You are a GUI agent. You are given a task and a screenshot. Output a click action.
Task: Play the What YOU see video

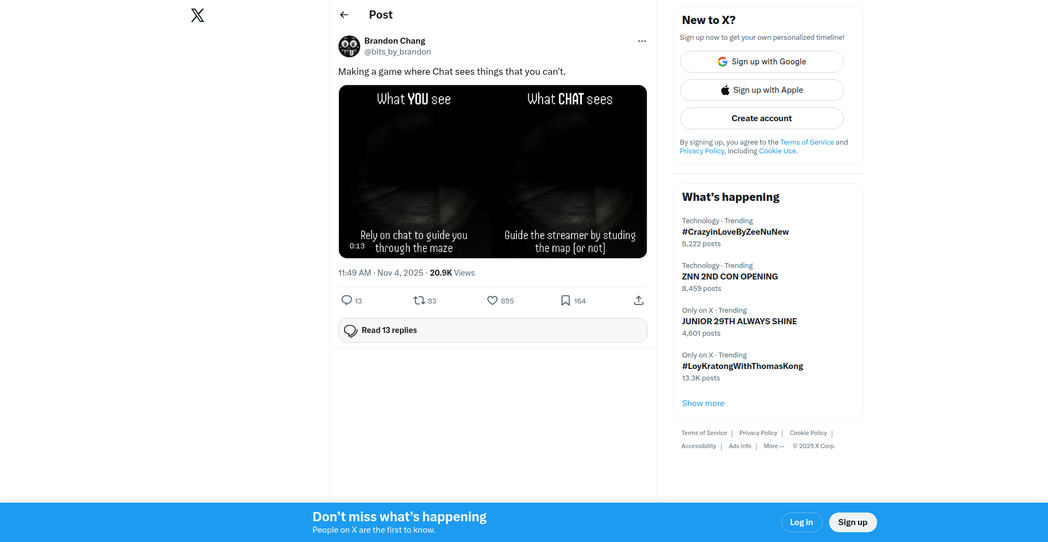coord(492,171)
